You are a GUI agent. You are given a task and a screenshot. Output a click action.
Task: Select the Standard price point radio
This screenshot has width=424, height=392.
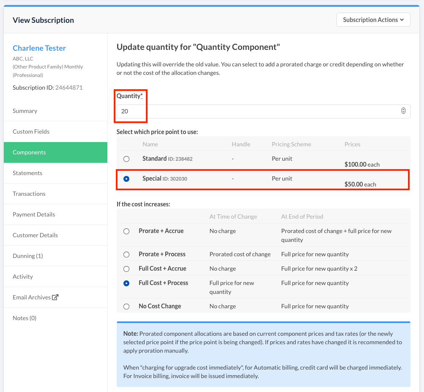[126, 159]
